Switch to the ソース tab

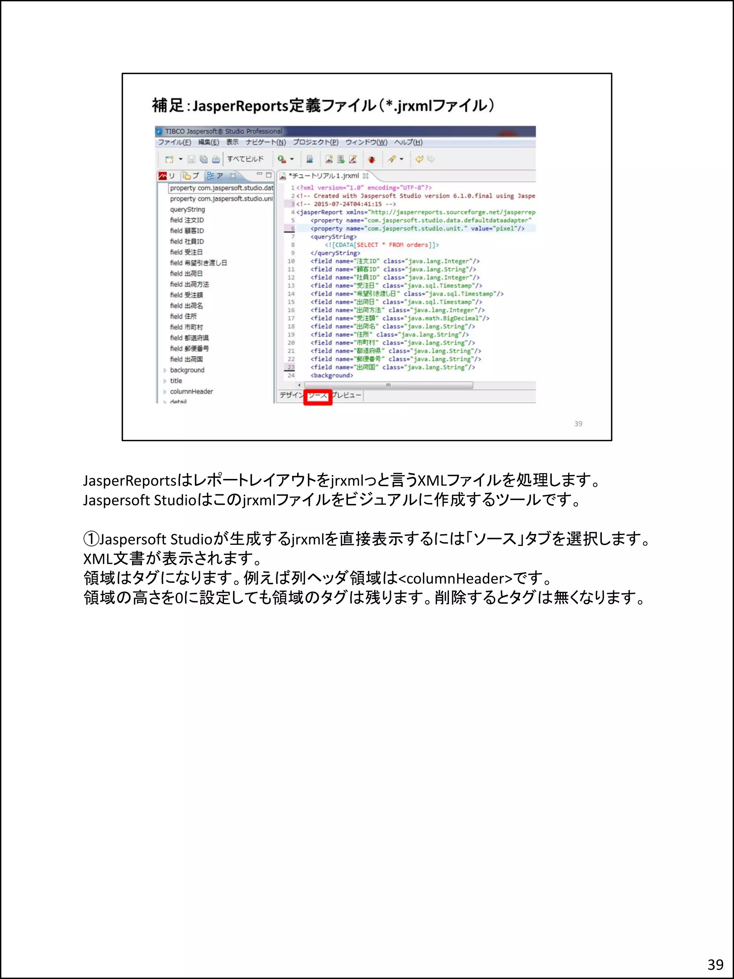pos(318,395)
